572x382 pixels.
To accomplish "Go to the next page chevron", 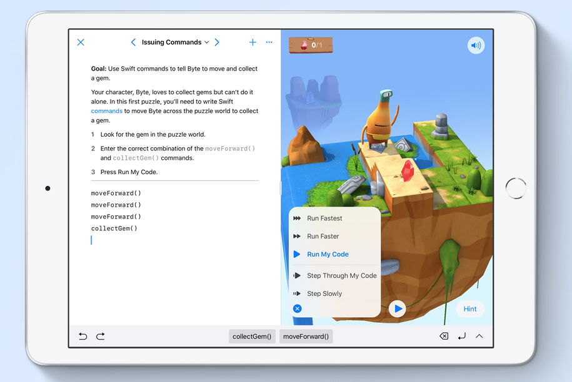I will point(217,42).
